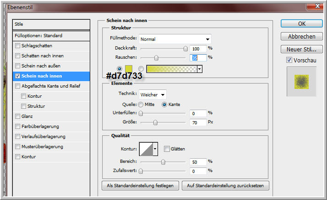Click Auf Standardeinstellung zurücksetzen
Viewport: 327px width, 200px height.
pyautogui.click(x=225, y=186)
